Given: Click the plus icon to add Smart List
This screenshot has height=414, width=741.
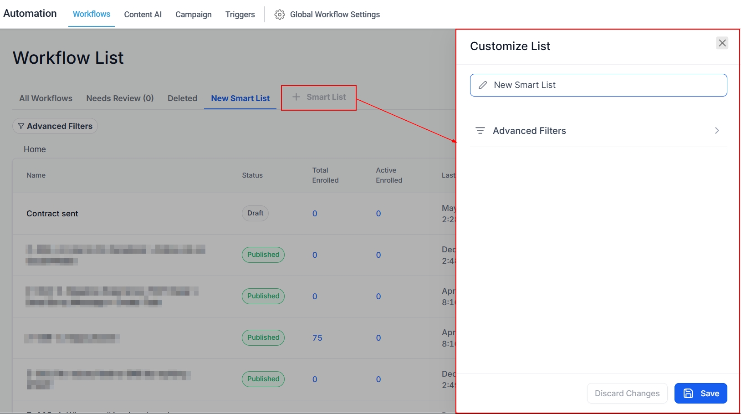Looking at the screenshot, I should [x=296, y=97].
